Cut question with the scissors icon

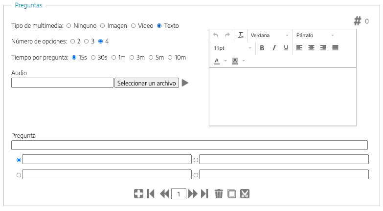(245, 194)
